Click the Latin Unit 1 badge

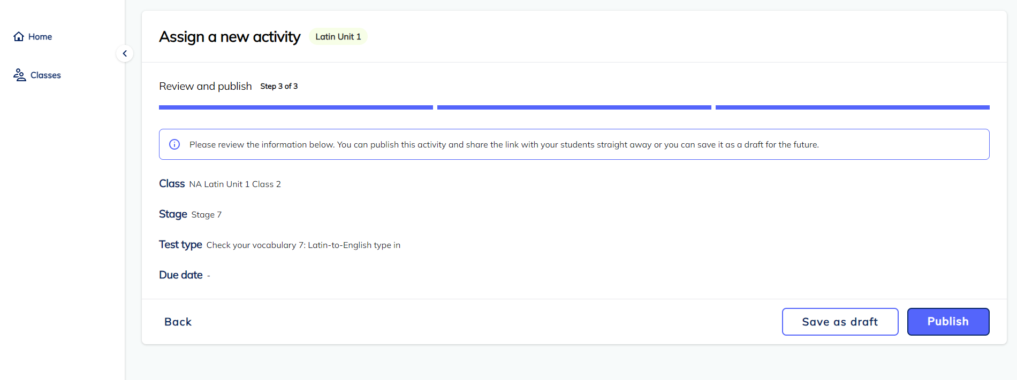point(338,36)
